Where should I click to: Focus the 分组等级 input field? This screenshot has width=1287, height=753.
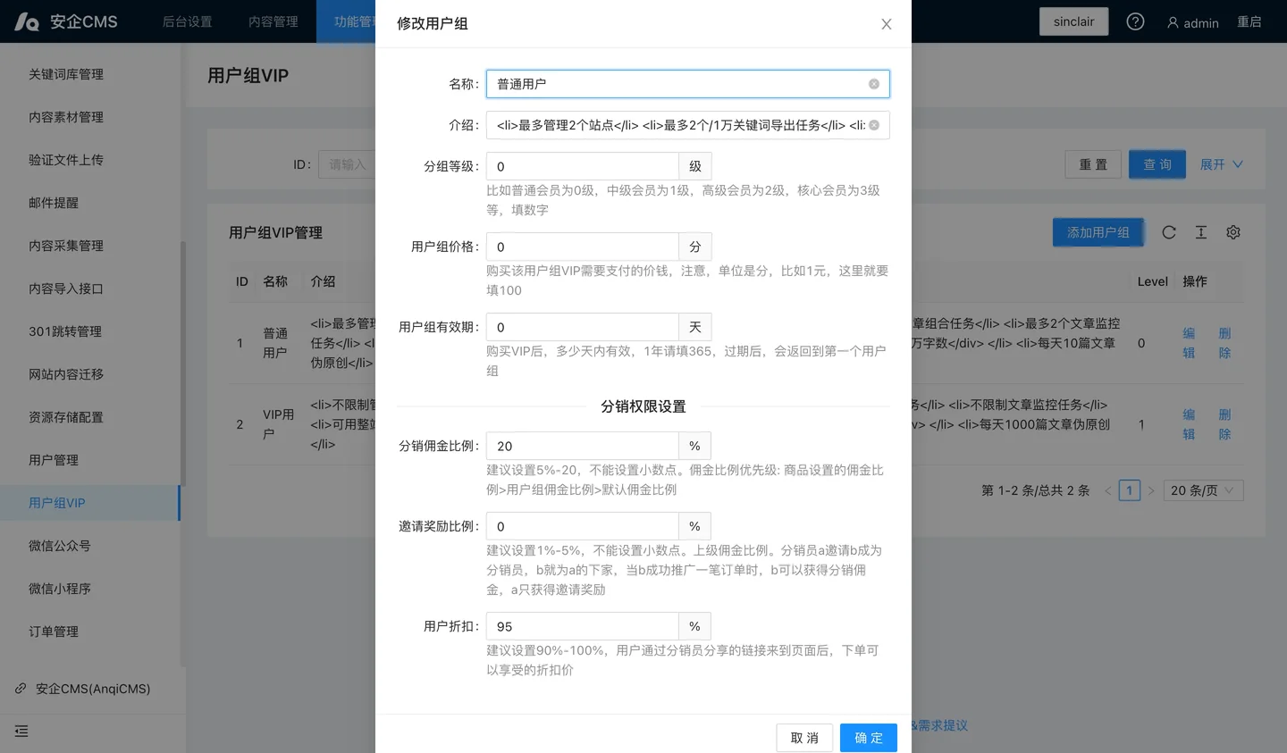click(x=582, y=166)
